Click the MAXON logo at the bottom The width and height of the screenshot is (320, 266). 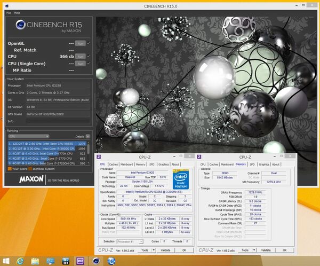click(31, 179)
